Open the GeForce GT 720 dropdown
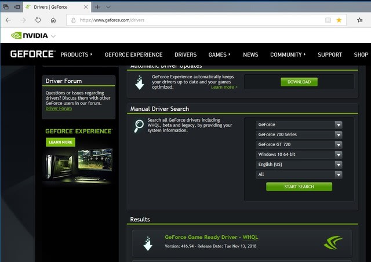 point(299,144)
